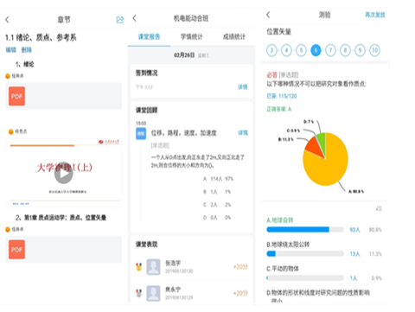The width and height of the screenshot is (415, 312).
Task: Jump to question 4
Action: [286, 50]
